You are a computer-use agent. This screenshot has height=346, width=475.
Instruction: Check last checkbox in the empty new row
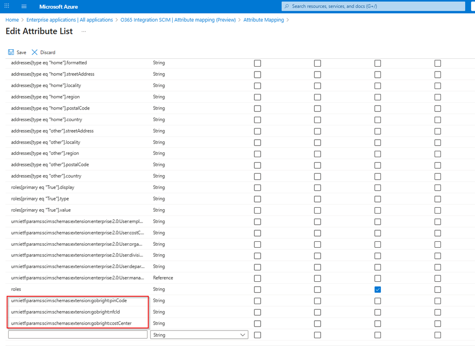(437, 335)
